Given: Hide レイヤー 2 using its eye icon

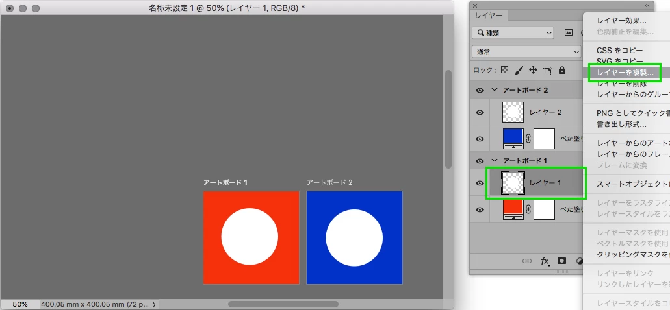Looking at the screenshot, I should pos(480,113).
